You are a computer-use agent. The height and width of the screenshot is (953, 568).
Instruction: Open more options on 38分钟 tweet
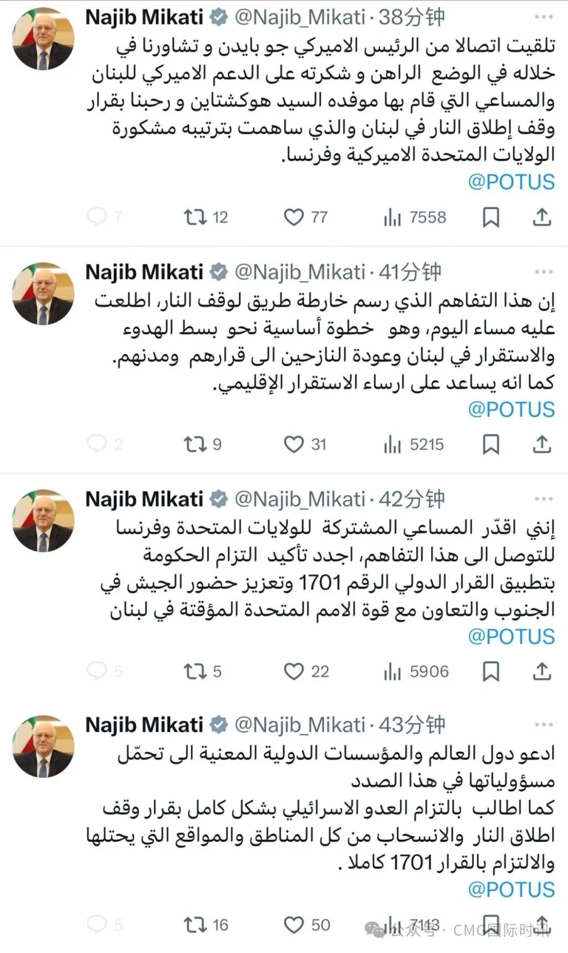[543, 17]
